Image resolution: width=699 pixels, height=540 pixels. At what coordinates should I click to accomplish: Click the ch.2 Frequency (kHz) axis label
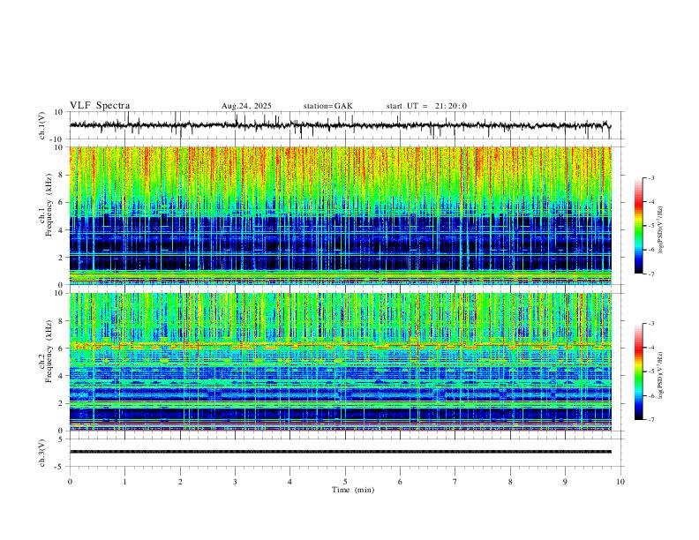click(x=45, y=351)
